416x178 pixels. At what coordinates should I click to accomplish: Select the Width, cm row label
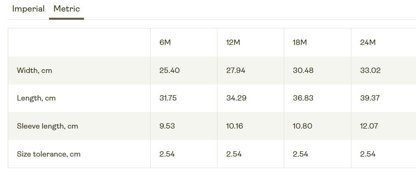[35, 70]
